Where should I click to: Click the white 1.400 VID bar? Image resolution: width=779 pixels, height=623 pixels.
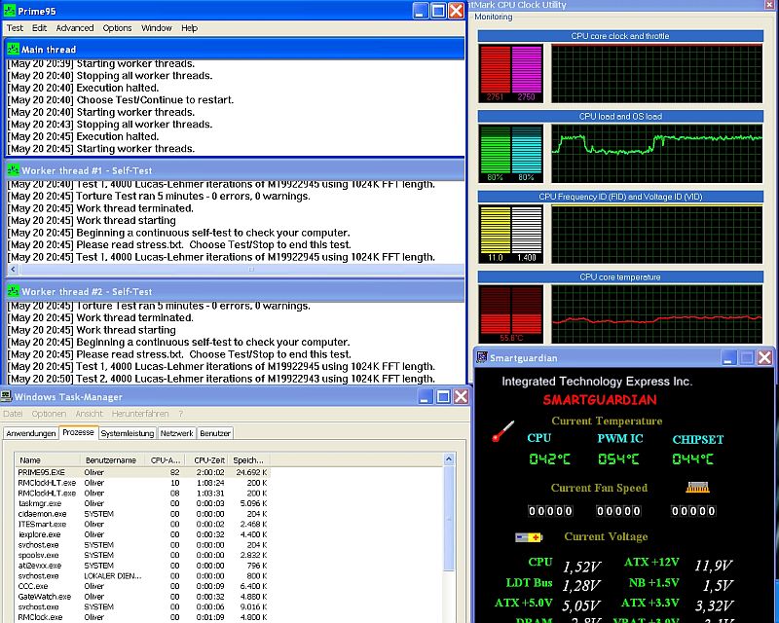527,230
